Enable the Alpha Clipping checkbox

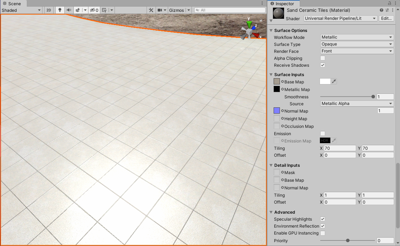pyautogui.click(x=323, y=58)
